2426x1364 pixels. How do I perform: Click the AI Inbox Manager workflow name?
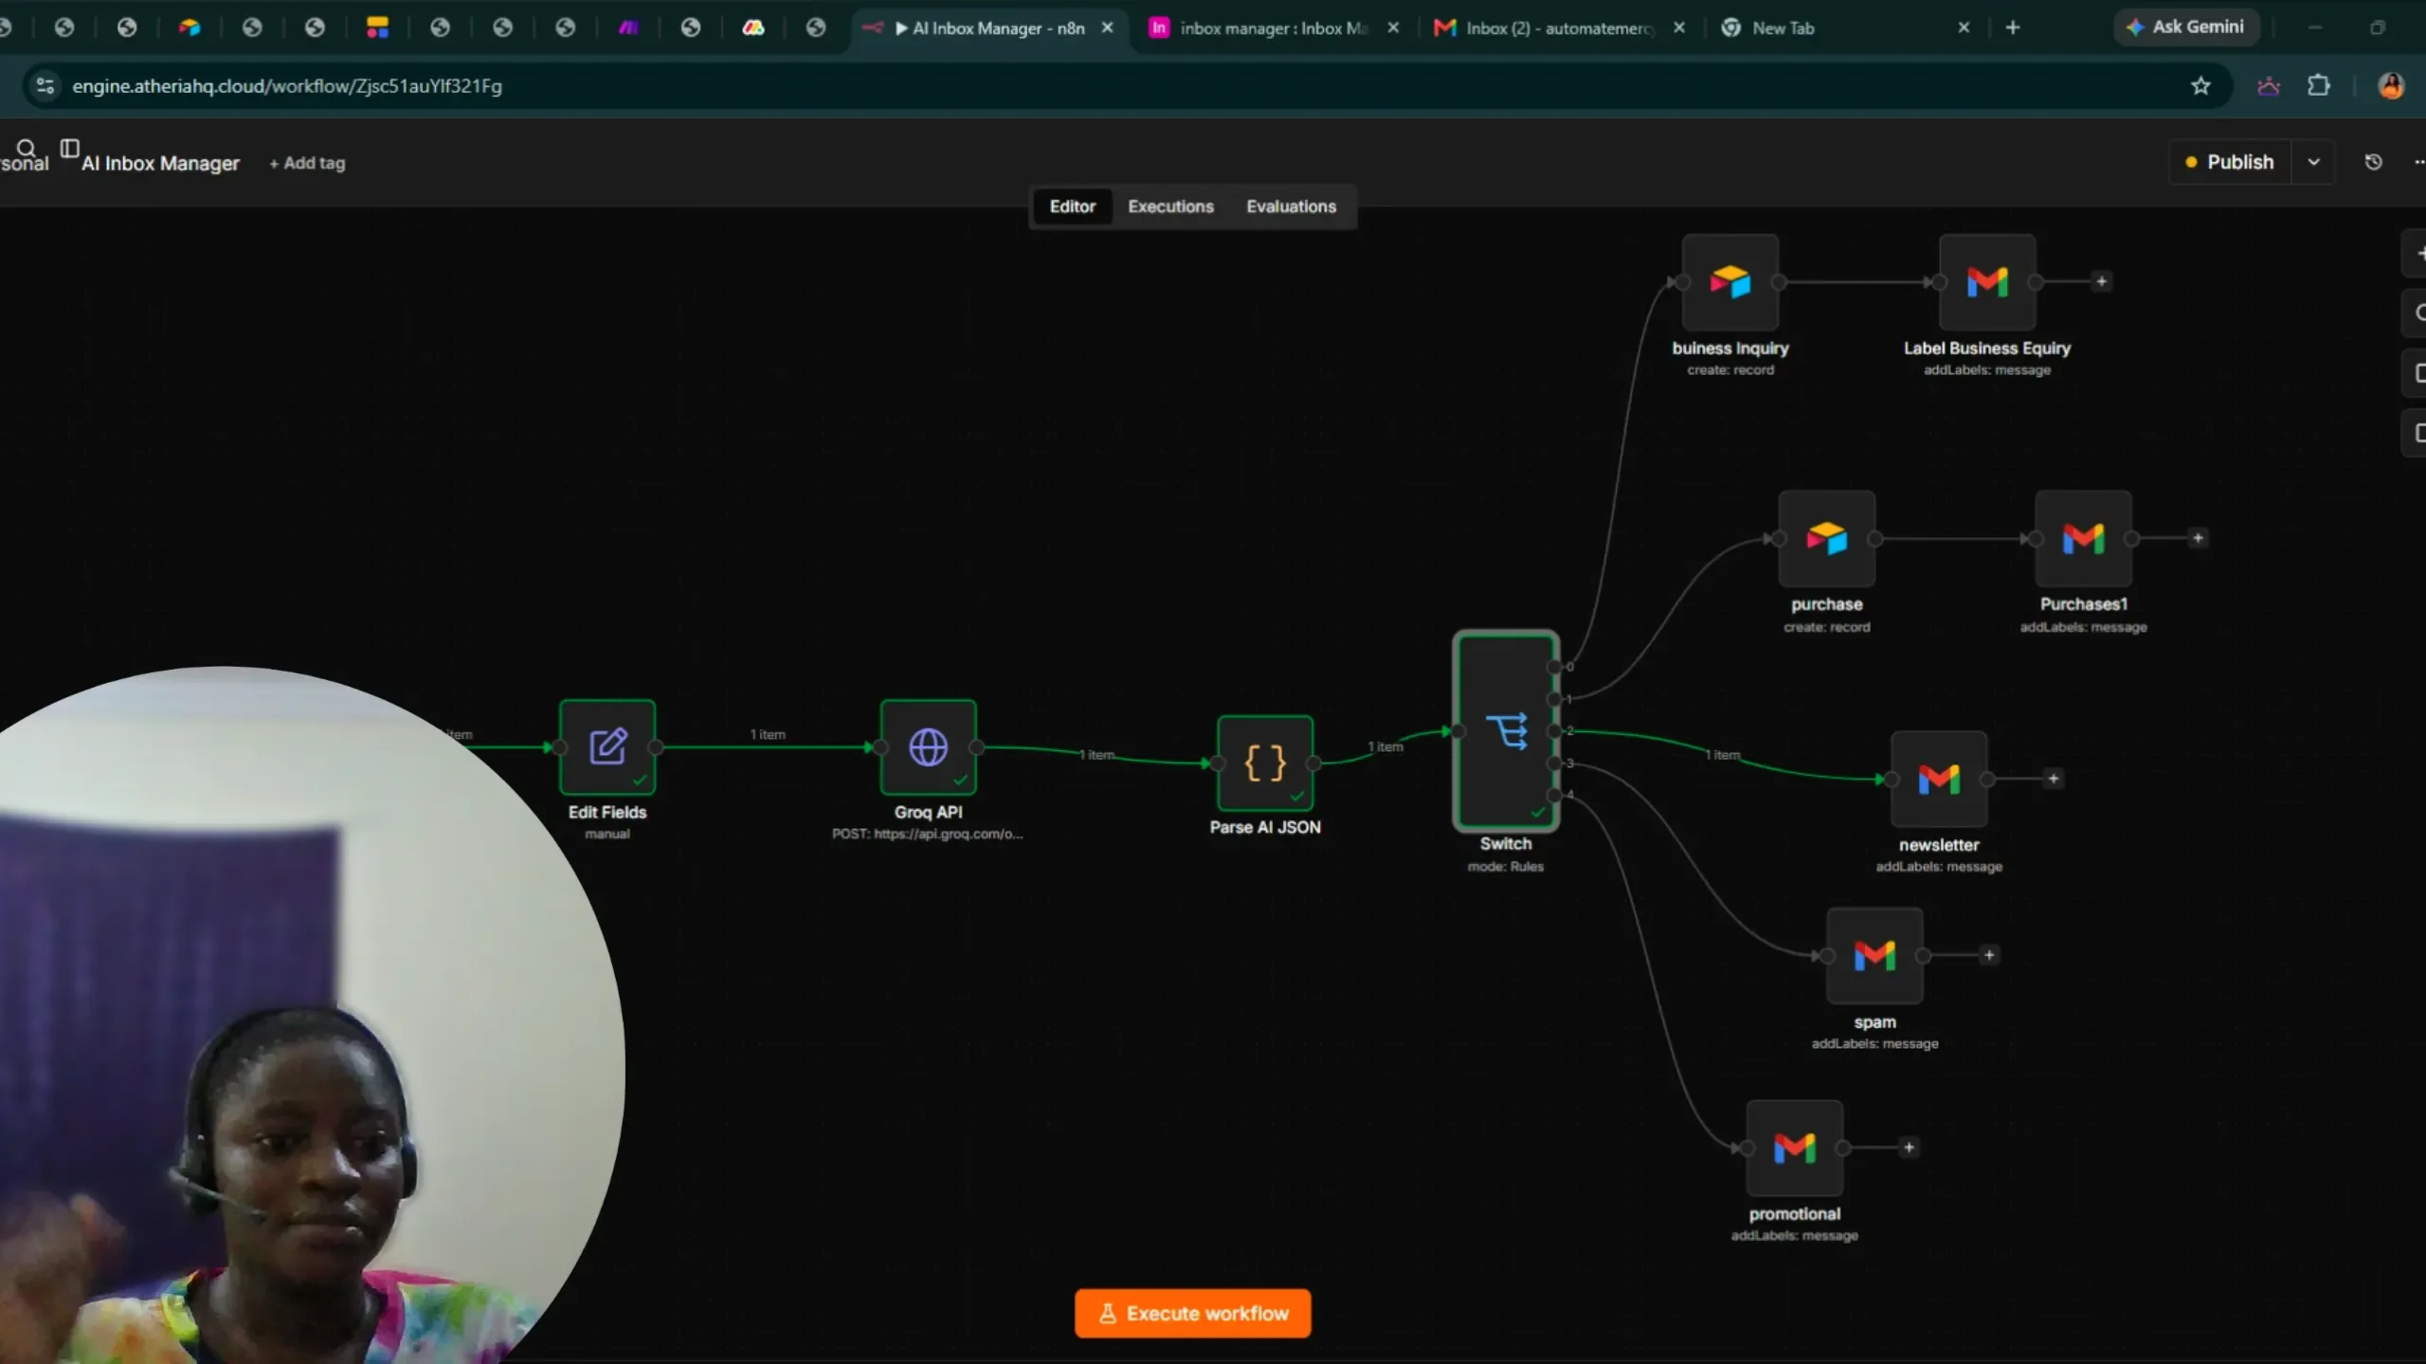(160, 163)
